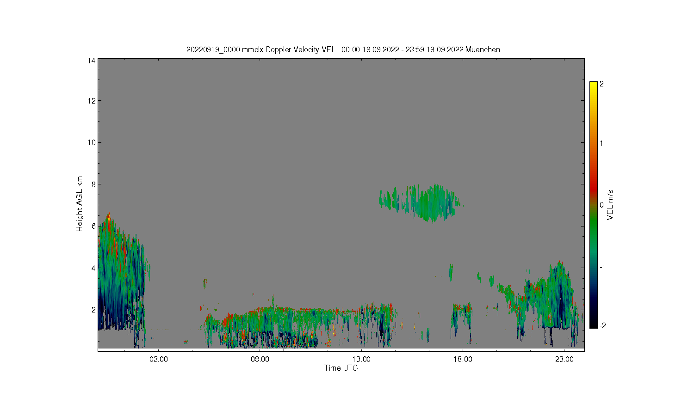
Task: Click the colorbar tick label -1
Action: pyautogui.click(x=602, y=267)
